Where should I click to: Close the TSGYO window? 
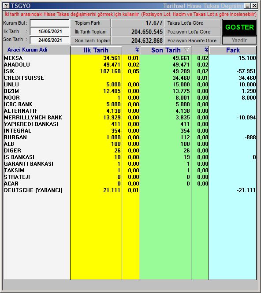pos(254,6)
